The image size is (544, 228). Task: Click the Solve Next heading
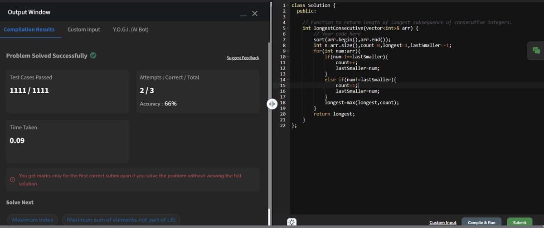(20, 202)
